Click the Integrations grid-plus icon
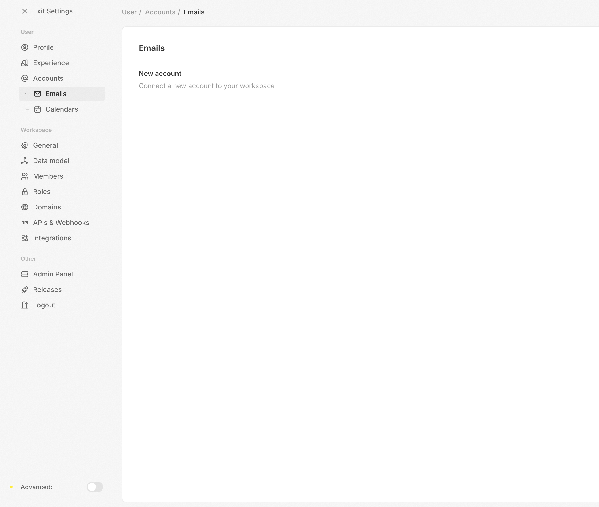Viewport: 599px width, 507px height. pos(25,238)
